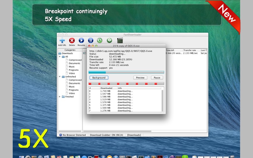Select the Downloads root category
Screen dimensions: 253x158
[67, 53]
